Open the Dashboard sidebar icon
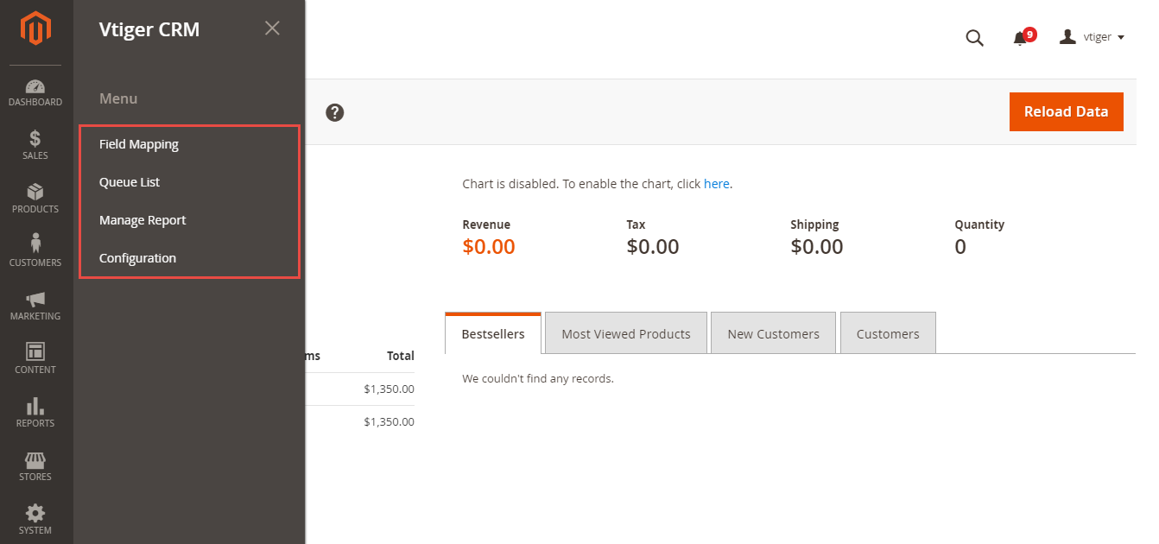Viewport: 1159px width, 544px height. (35, 87)
